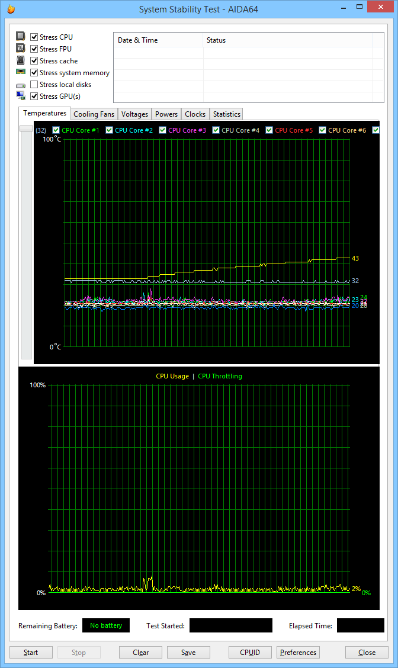Click the AIDA64 flame icon in title bar

(x=11, y=9)
